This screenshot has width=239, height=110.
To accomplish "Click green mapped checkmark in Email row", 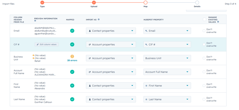I will [x=72, y=31].
